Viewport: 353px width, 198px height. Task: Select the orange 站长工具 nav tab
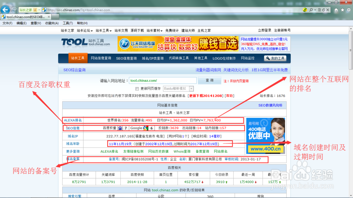click(78, 58)
